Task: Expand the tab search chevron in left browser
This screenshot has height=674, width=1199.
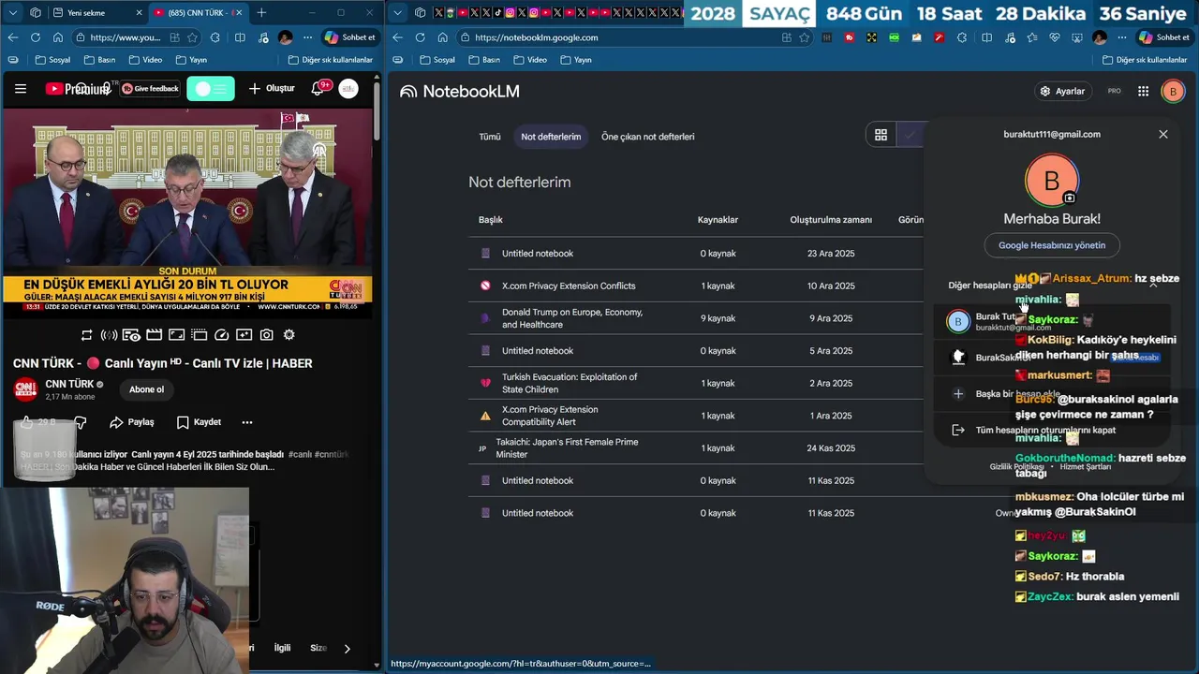Action: [x=12, y=13]
